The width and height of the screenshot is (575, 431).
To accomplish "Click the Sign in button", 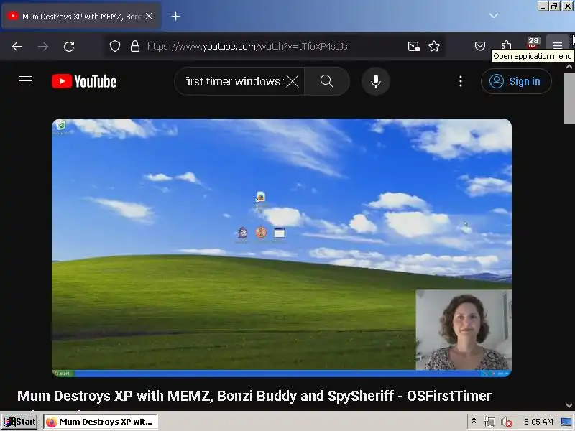I will [x=516, y=81].
